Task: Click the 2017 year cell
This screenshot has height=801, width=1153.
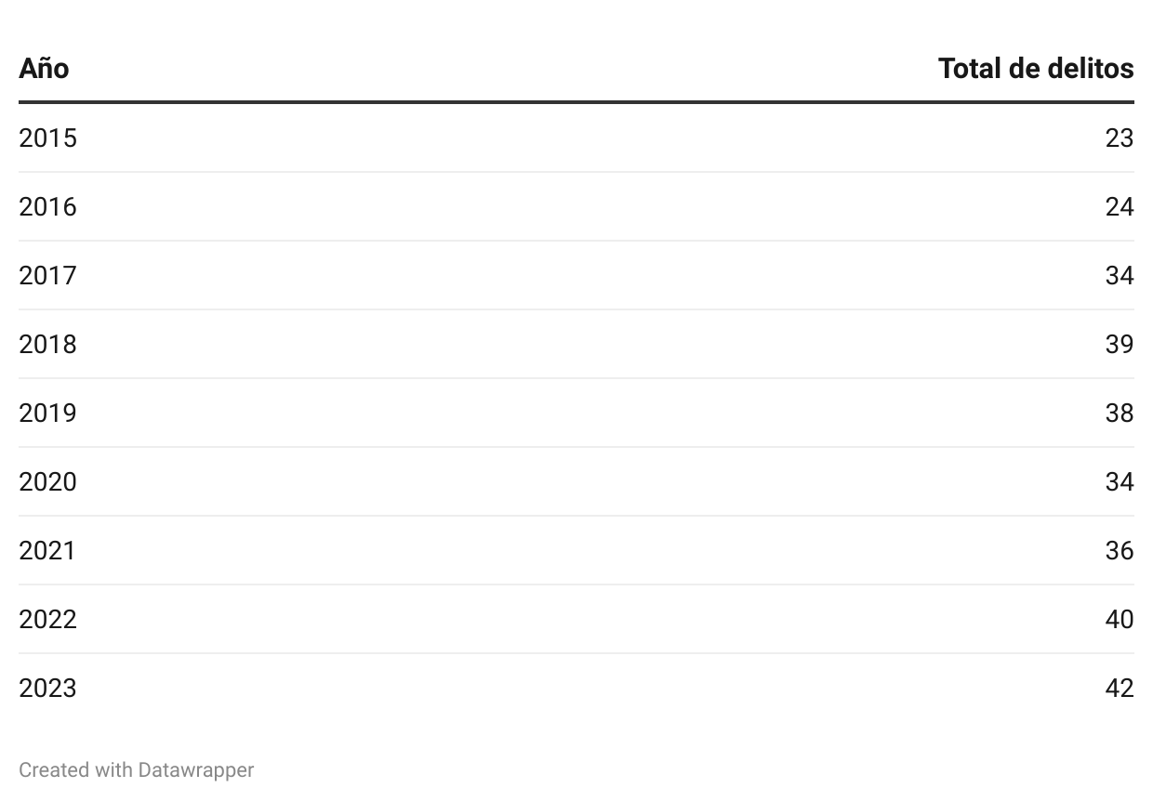Action: click(x=47, y=276)
